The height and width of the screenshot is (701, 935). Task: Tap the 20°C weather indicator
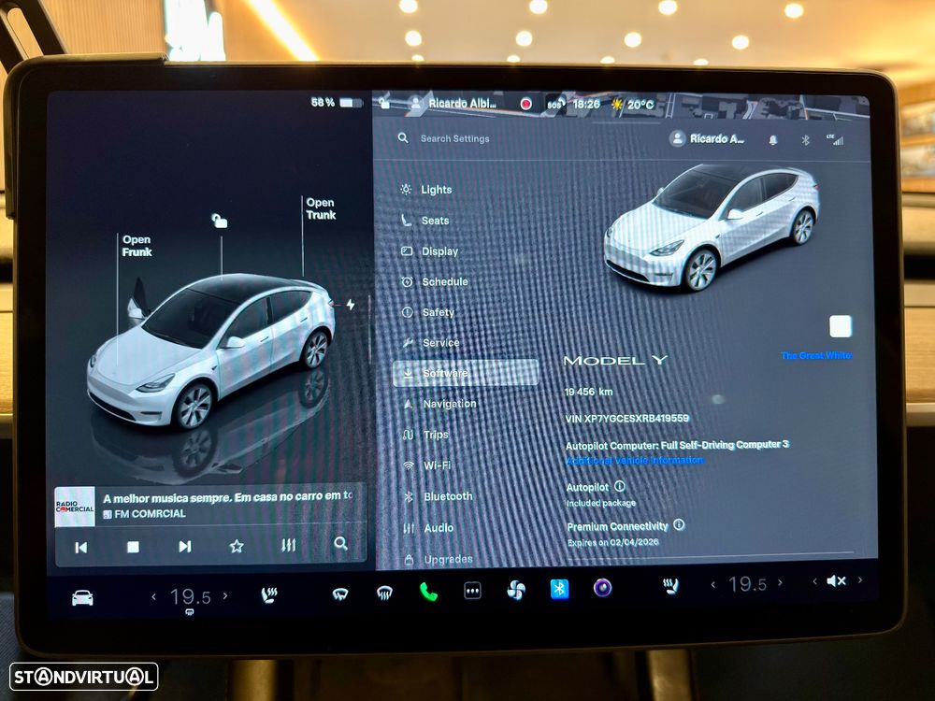[633, 105]
